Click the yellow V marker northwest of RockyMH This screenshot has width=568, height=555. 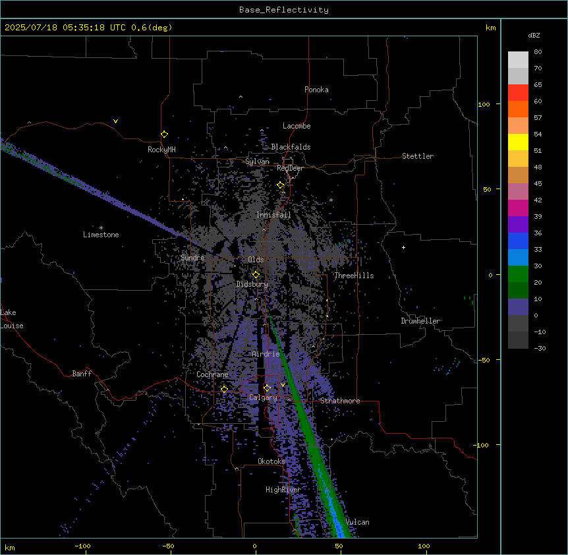coord(115,121)
